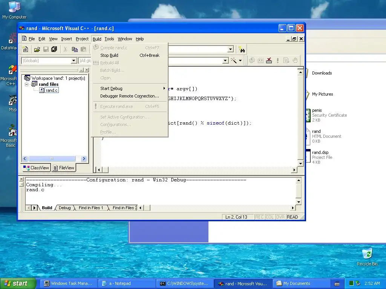Click the document icon left of File menu
Viewport: 386px width, 289px height.
click(x=24, y=39)
